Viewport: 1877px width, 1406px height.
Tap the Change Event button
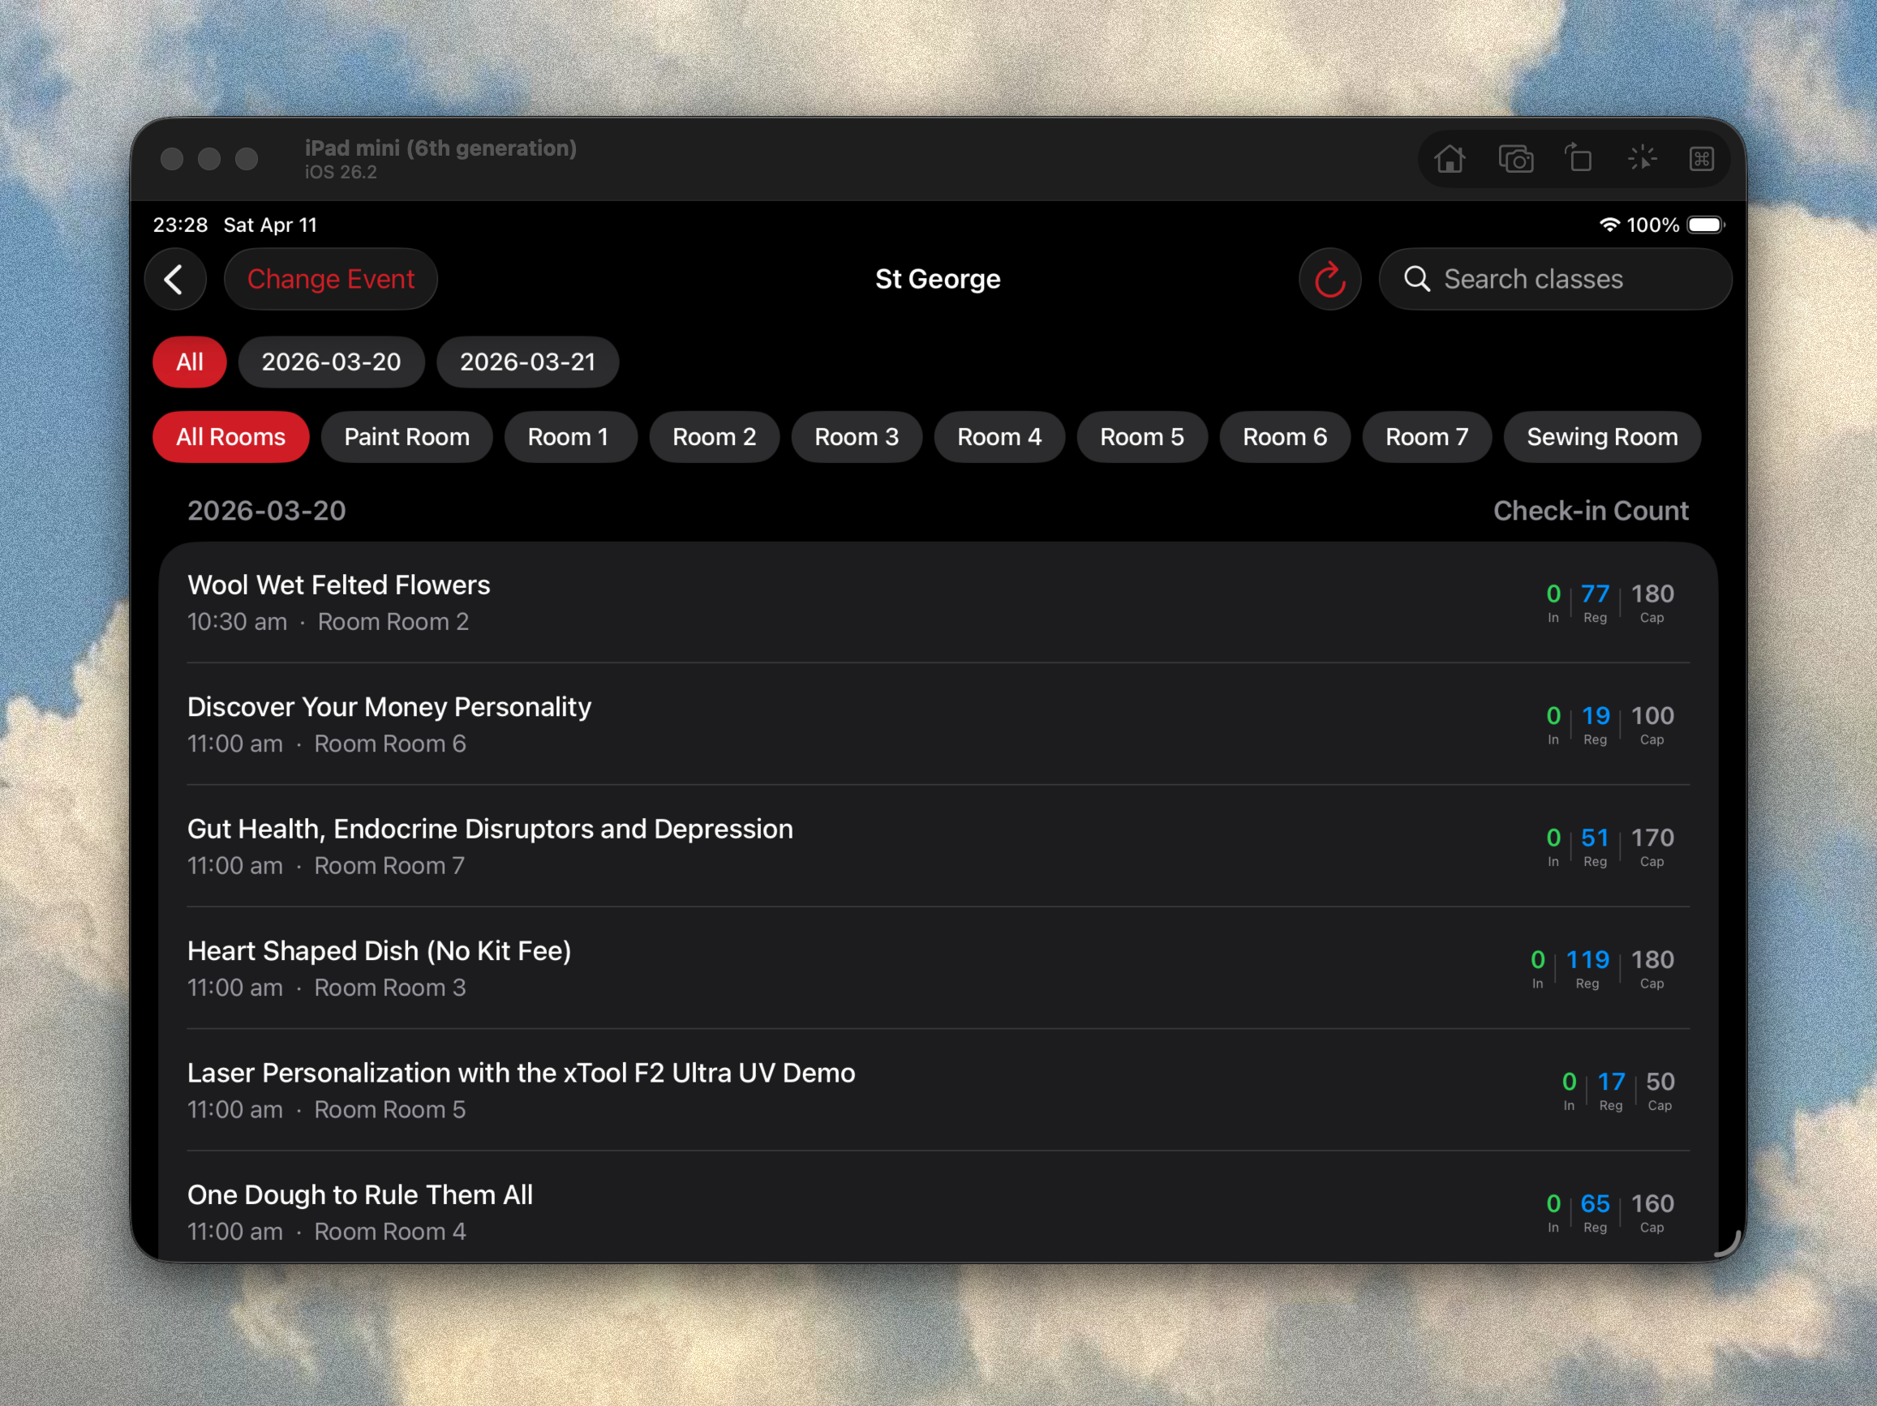point(330,279)
